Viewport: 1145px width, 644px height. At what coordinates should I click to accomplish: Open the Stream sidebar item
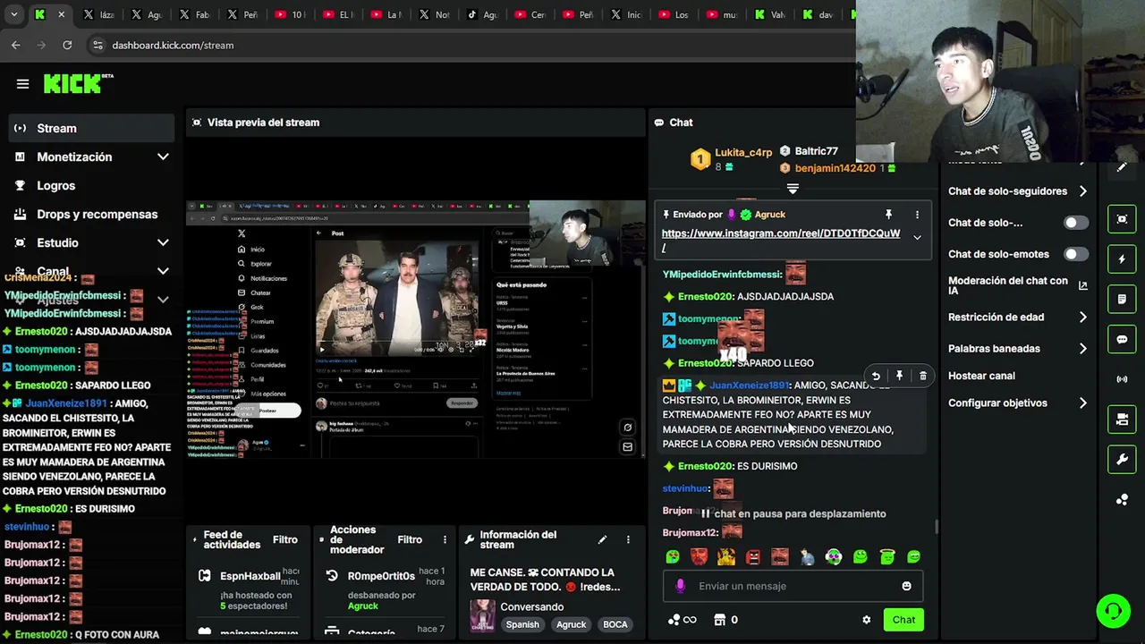click(91, 128)
